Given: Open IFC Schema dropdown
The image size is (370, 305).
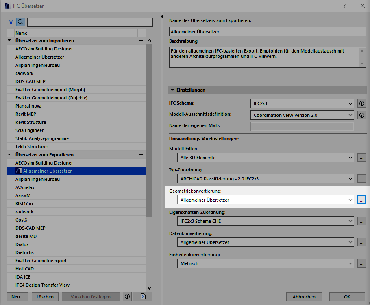Looking at the screenshot, I should tap(302, 103).
